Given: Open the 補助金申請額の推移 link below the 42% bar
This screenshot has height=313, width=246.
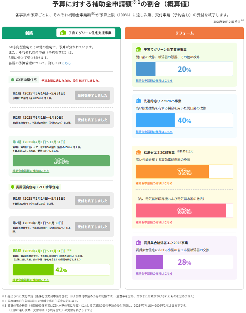Looking at the screenshot, I should 31,280.
